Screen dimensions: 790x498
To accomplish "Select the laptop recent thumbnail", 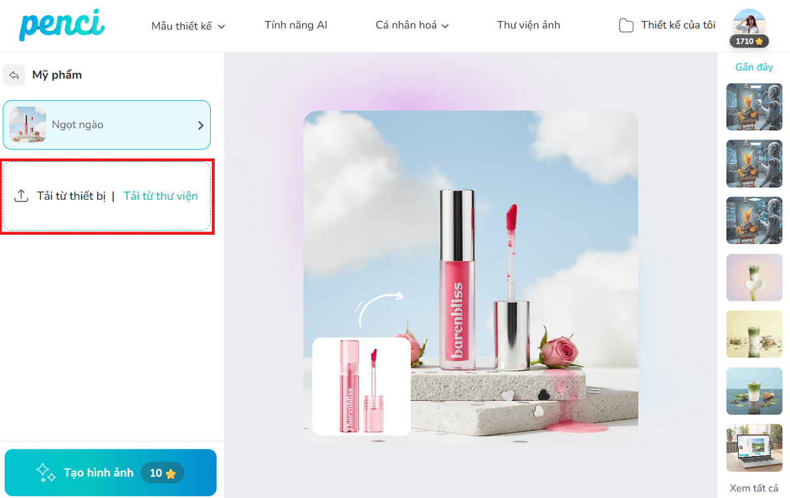I will (x=754, y=448).
